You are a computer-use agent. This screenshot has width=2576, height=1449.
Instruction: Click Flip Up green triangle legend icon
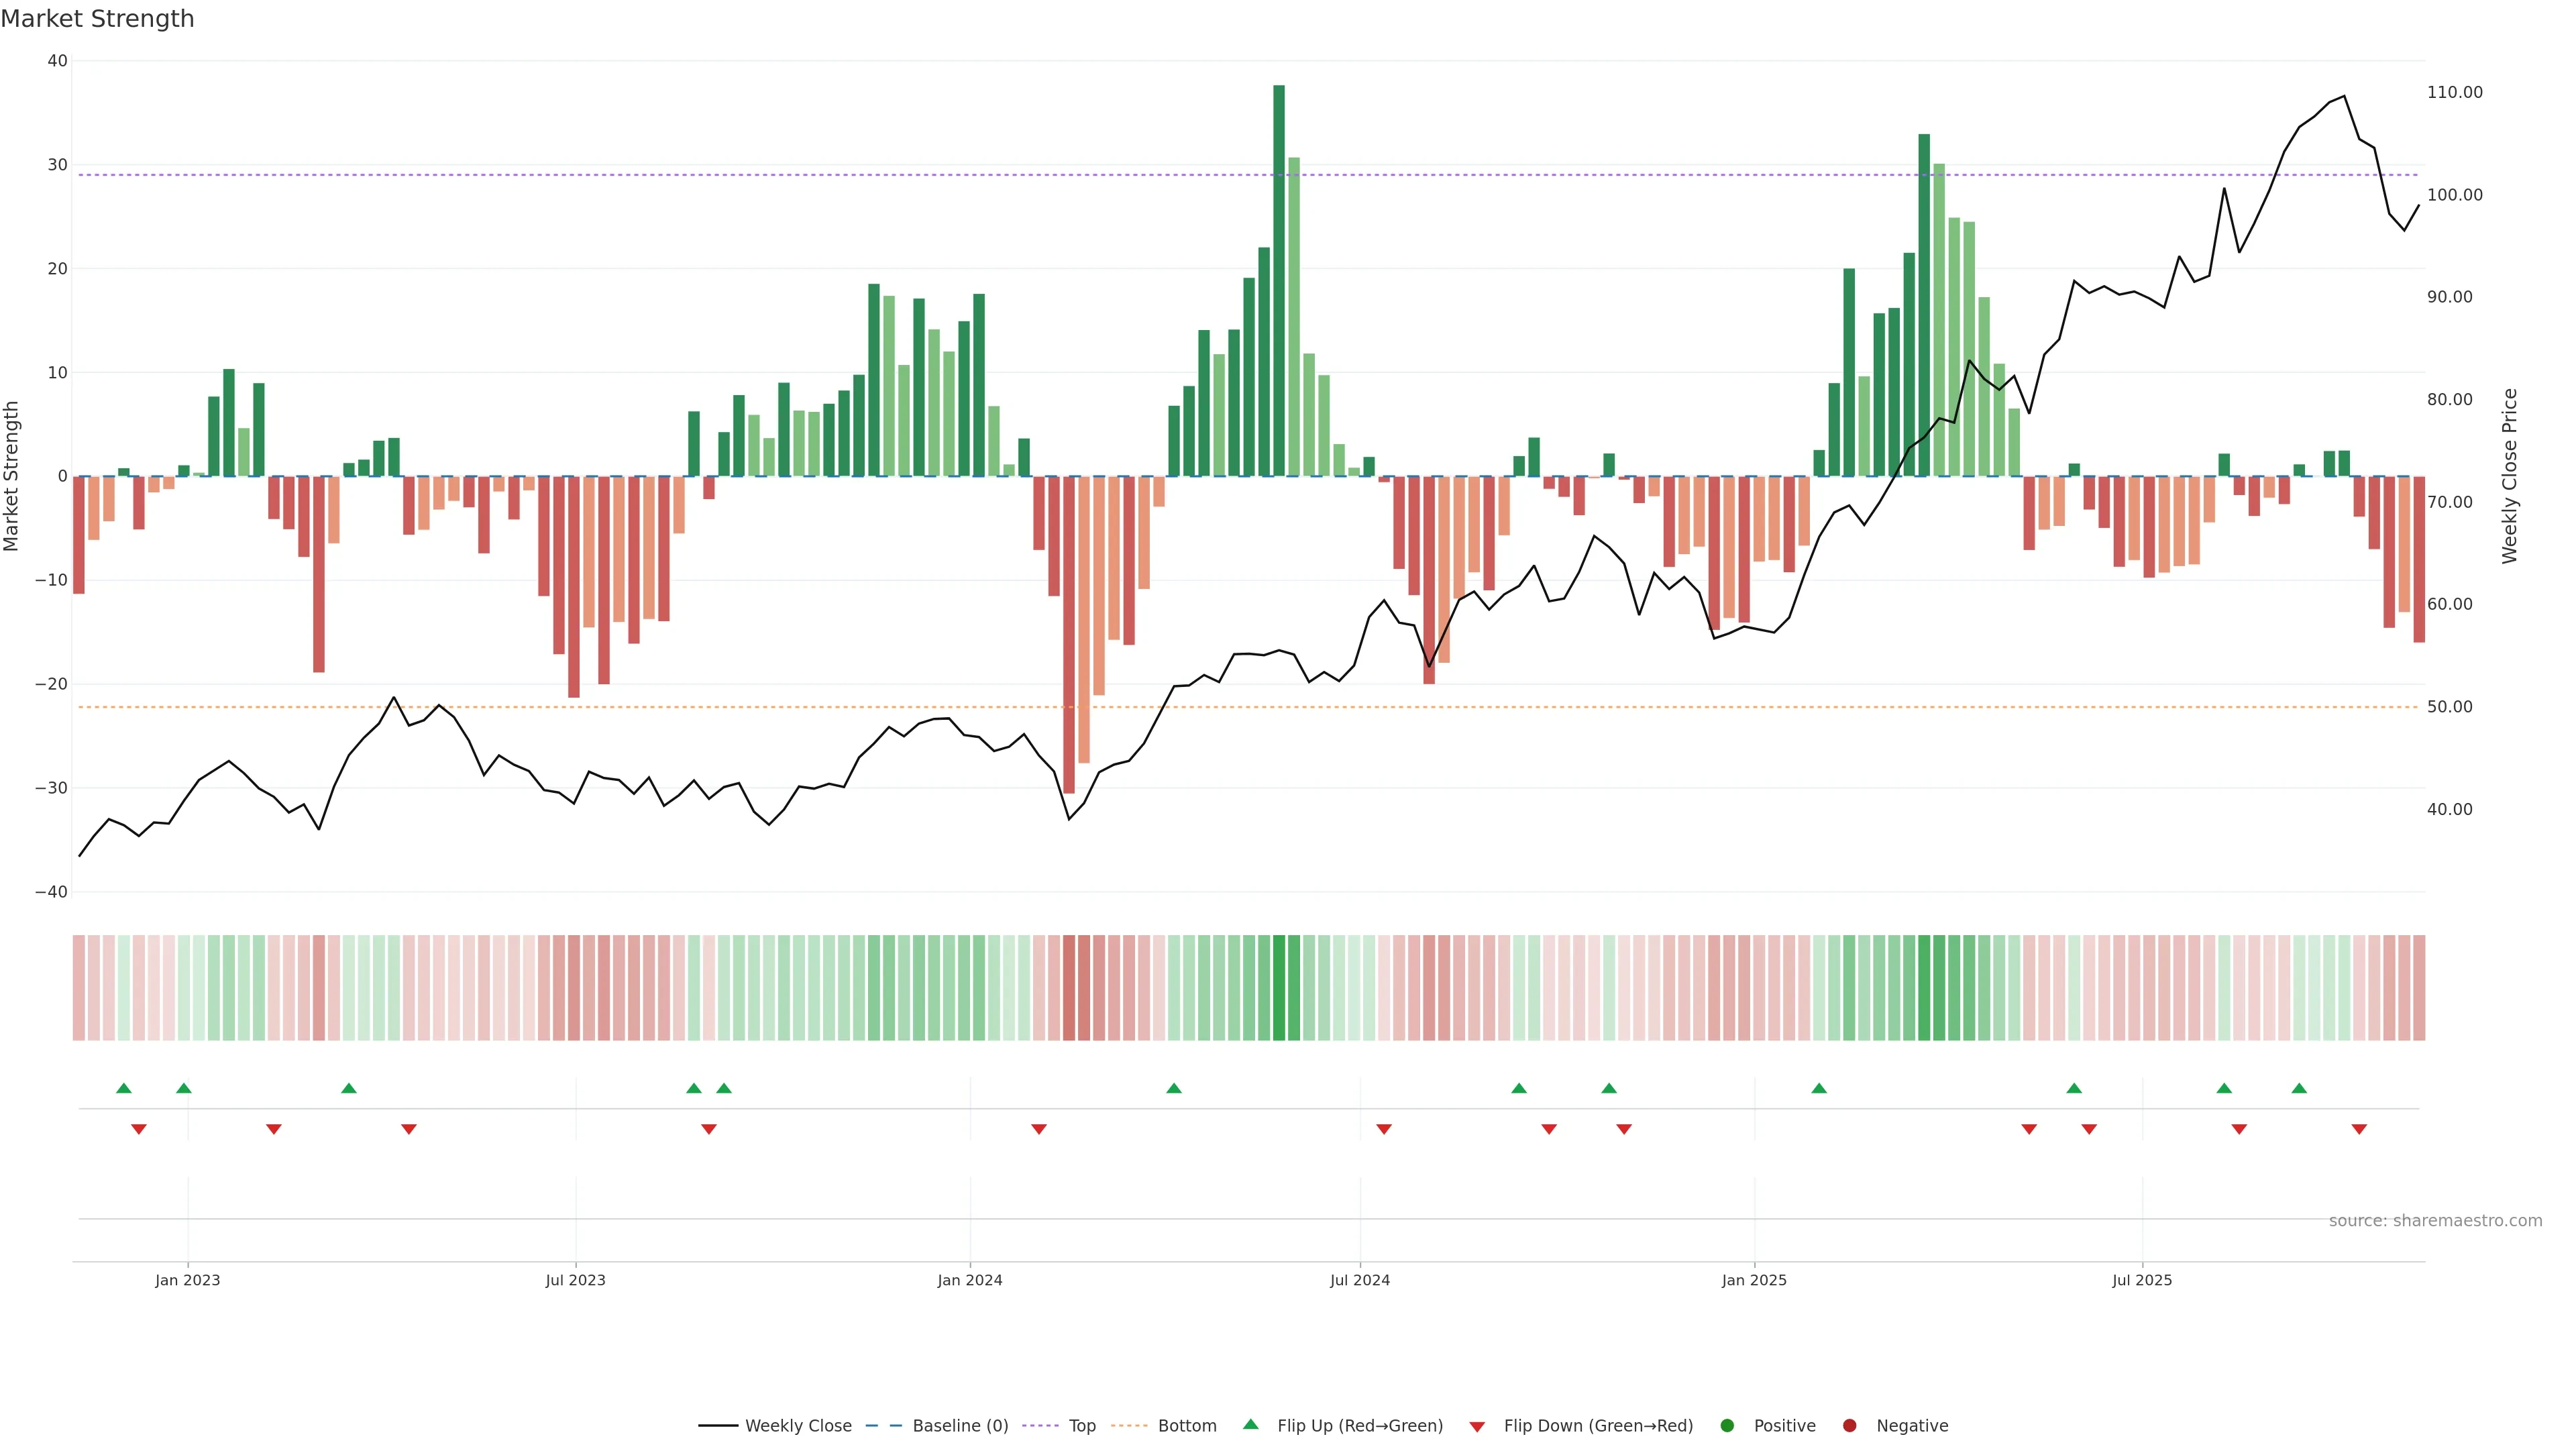[x=1250, y=1424]
